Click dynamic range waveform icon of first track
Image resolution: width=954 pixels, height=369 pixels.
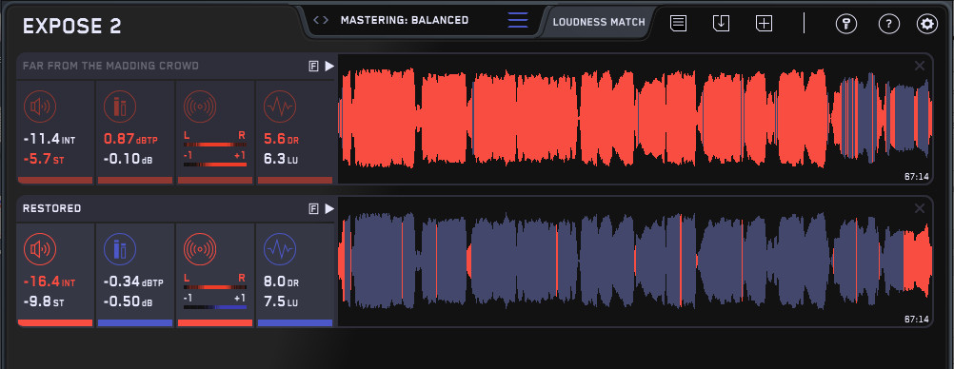click(280, 107)
